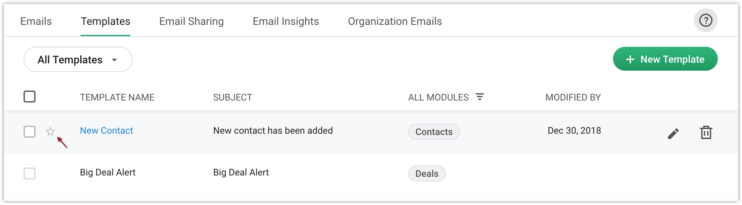Delete New Contact template via trash icon

pyautogui.click(x=706, y=132)
